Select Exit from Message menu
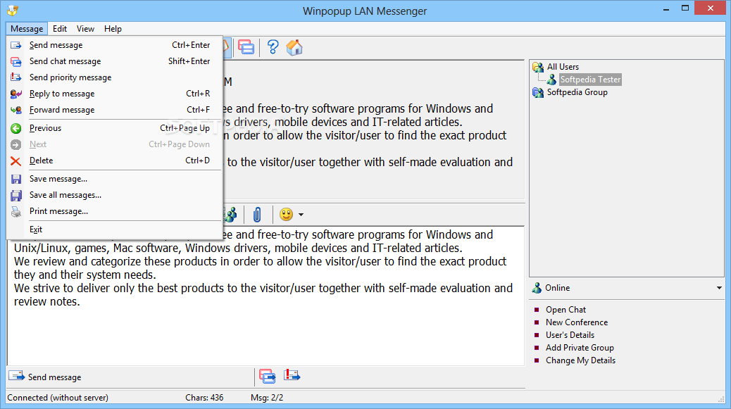This screenshot has height=409, width=731. (x=115, y=229)
